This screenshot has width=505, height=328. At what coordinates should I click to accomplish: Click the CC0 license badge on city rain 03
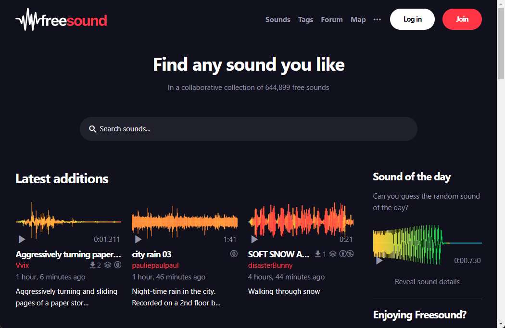pos(234,253)
